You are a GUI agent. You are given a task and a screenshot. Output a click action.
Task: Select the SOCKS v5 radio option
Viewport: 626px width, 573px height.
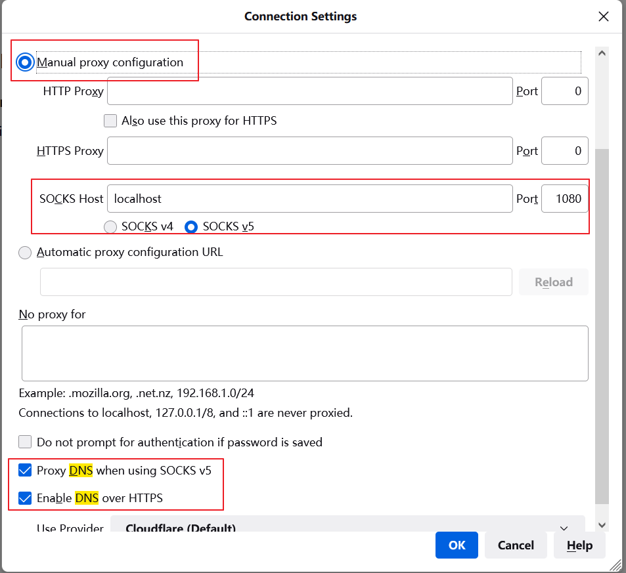tap(191, 226)
